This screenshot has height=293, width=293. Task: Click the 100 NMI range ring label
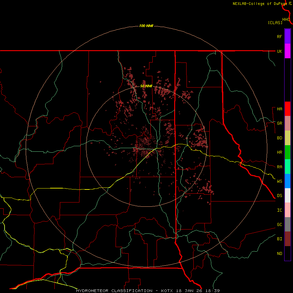(x=146, y=26)
